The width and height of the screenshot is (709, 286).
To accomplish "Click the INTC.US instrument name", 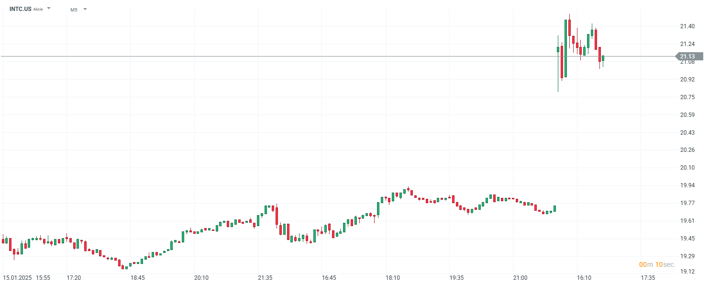I will click(21, 9).
